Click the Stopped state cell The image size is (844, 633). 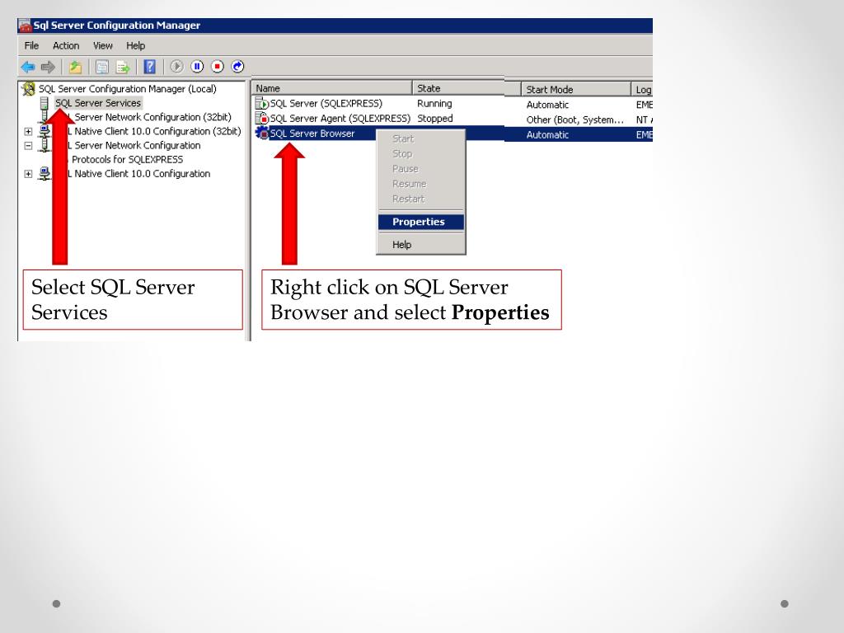435,119
